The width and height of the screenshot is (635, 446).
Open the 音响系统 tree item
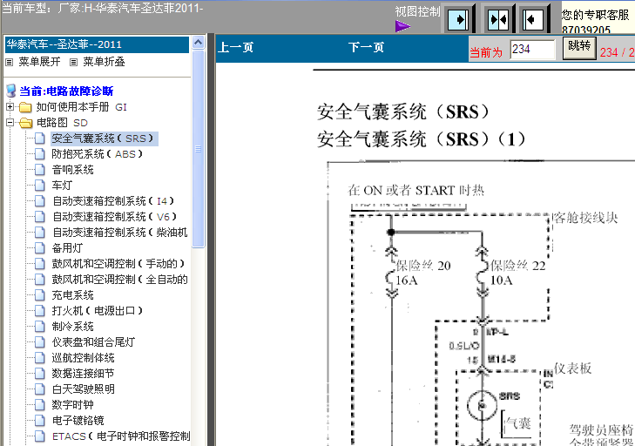[x=72, y=170]
